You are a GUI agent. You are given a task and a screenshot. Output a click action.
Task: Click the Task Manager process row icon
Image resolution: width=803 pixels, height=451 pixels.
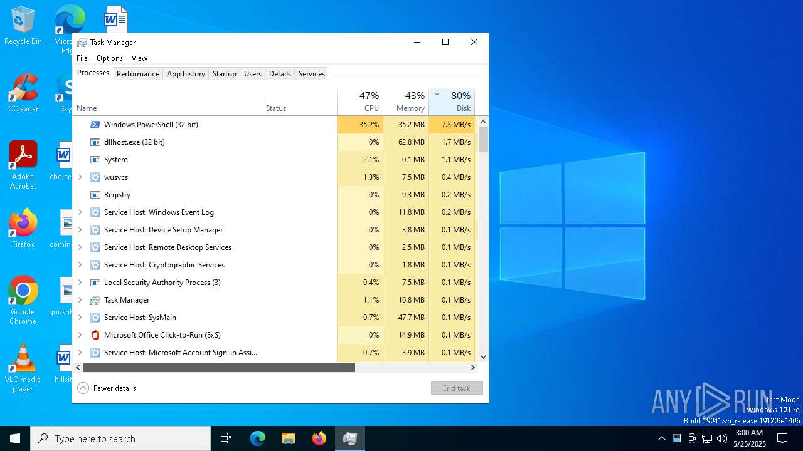coord(95,300)
